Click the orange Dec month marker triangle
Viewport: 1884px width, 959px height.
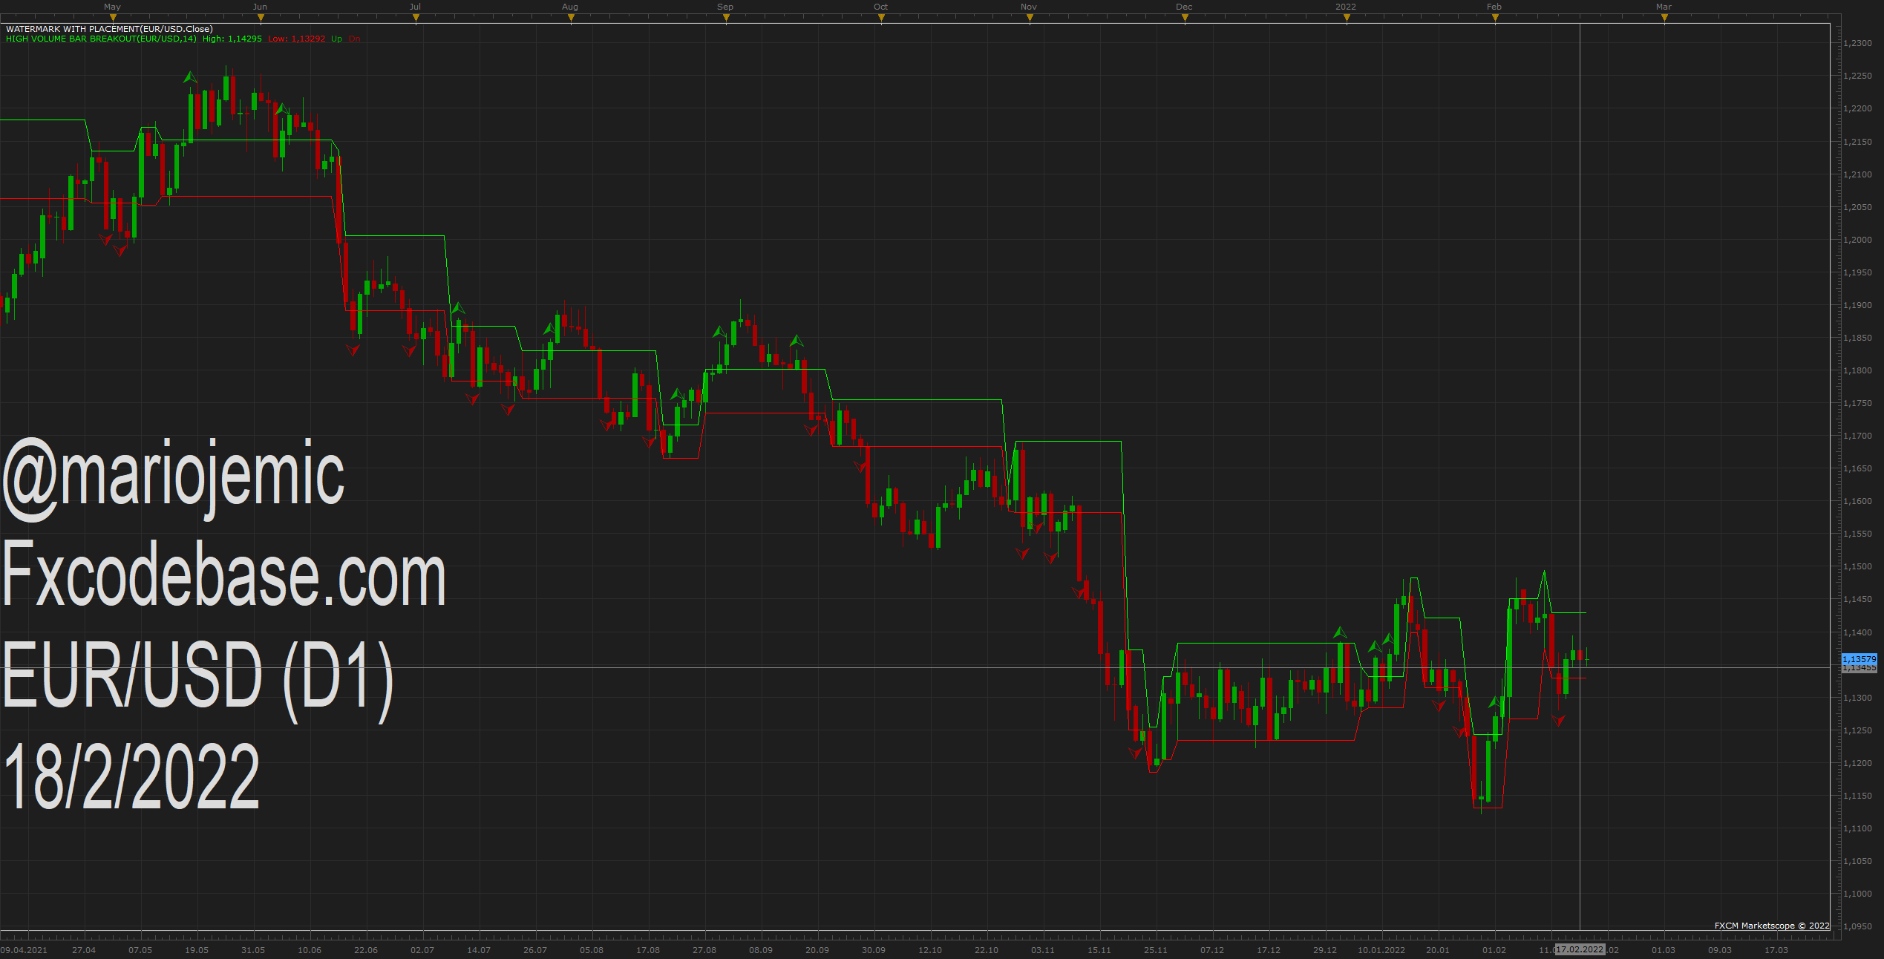pos(1185,18)
